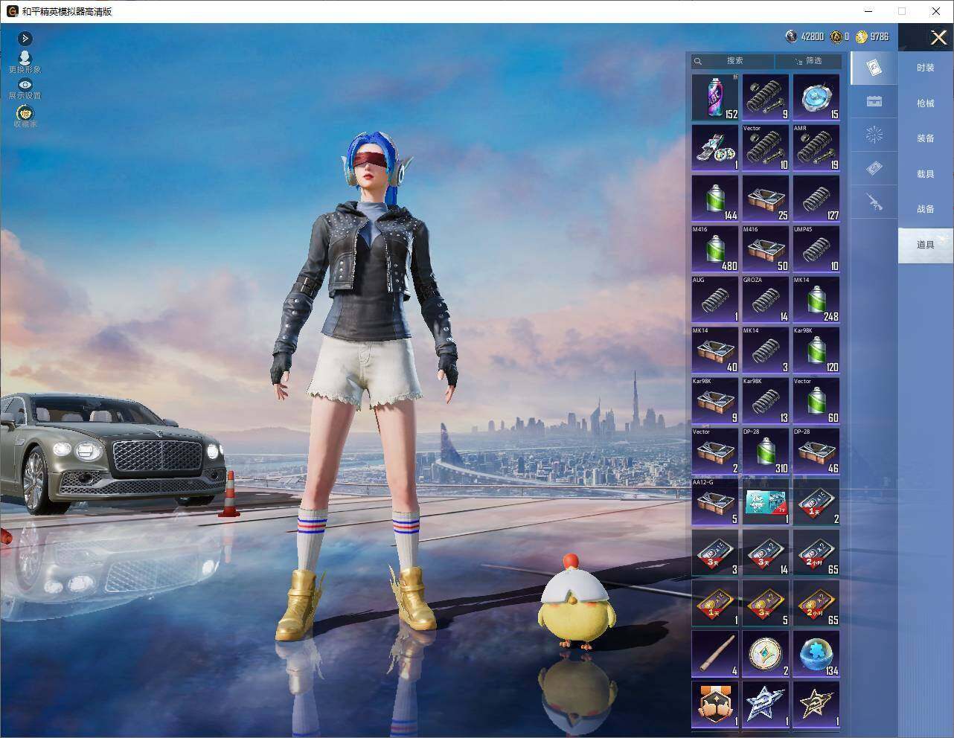Select the round compass medallion with 2
954x738 pixels.
[x=766, y=653]
